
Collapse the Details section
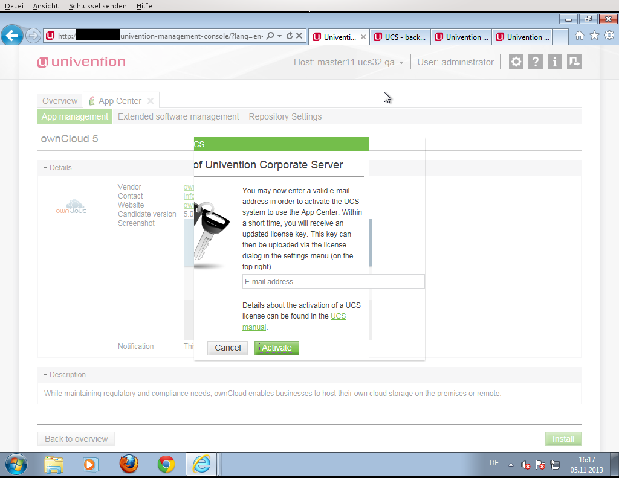click(x=45, y=168)
